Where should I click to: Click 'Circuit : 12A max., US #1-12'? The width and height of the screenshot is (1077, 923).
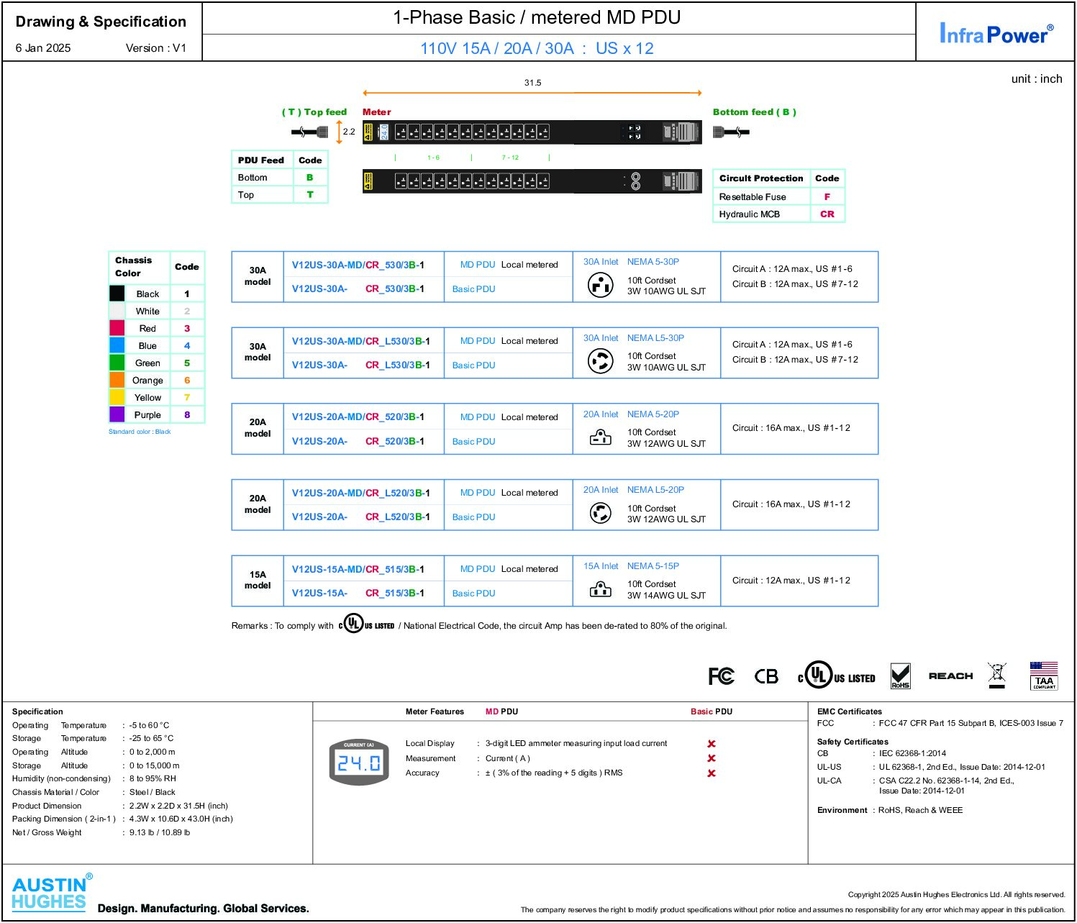coord(791,581)
